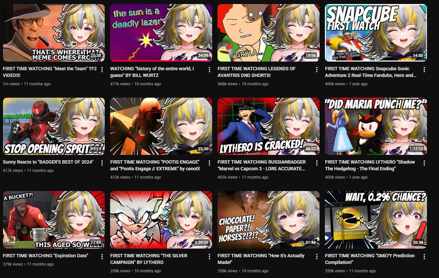This screenshot has height=278, width=439.
Task: Open the options menu for the "Expiration Date" video
Action: pyautogui.click(x=102, y=257)
